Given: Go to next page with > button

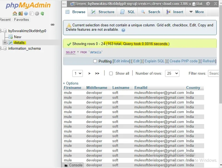Looking at the screenshot, I should 89,74.
